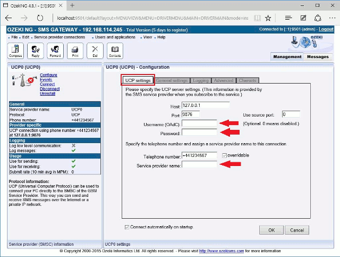The image size is (340, 257).
Task: Click the OK button
Action: pos(271,230)
